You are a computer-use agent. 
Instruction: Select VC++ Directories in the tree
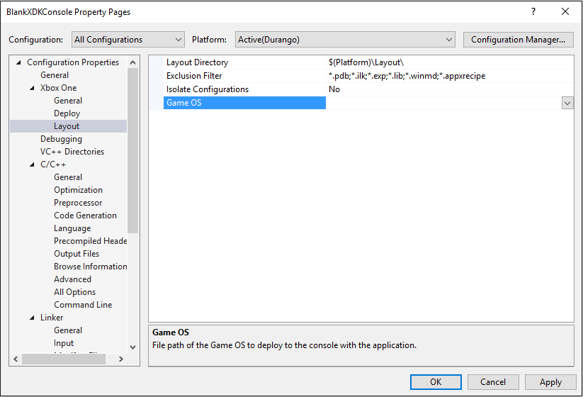coord(72,152)
